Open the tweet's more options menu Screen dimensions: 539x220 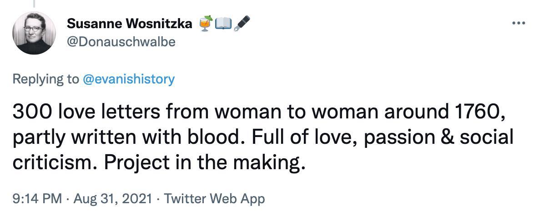[518, 23]
